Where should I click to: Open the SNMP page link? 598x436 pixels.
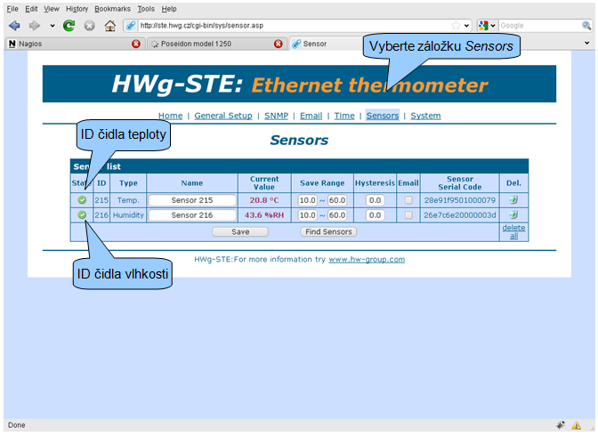coord(276,116)
